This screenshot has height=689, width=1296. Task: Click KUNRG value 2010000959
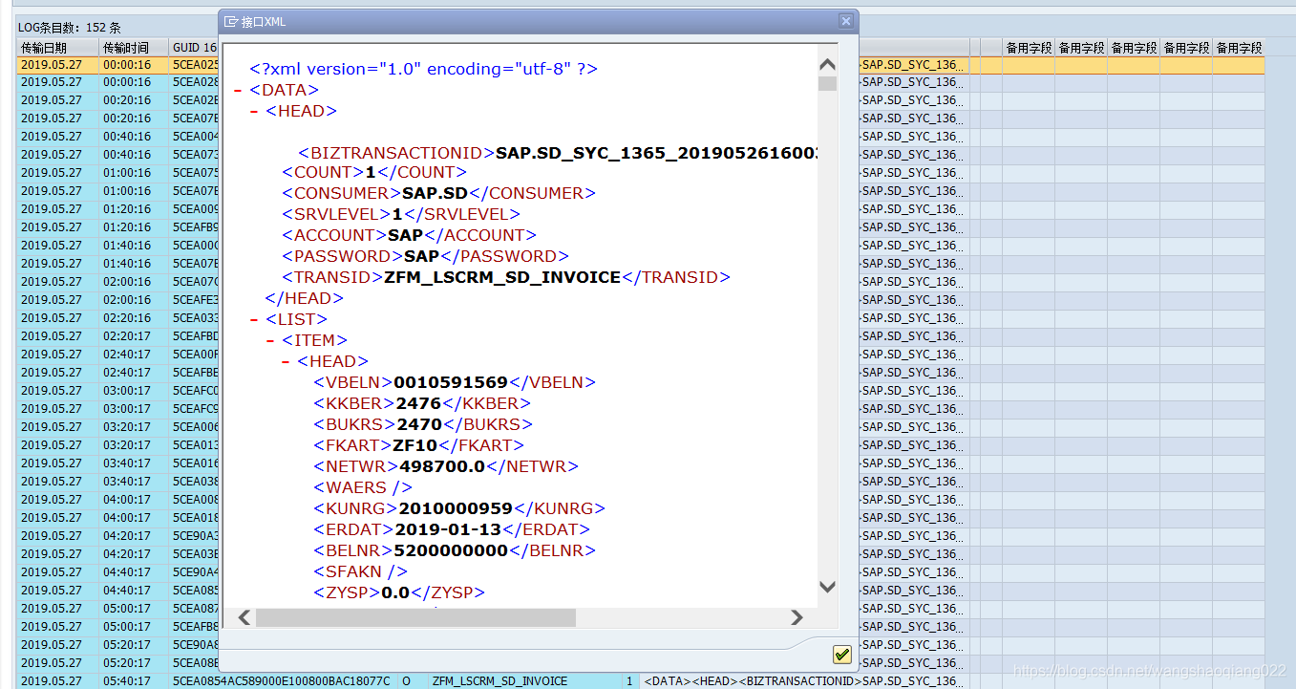pos(456,508)
